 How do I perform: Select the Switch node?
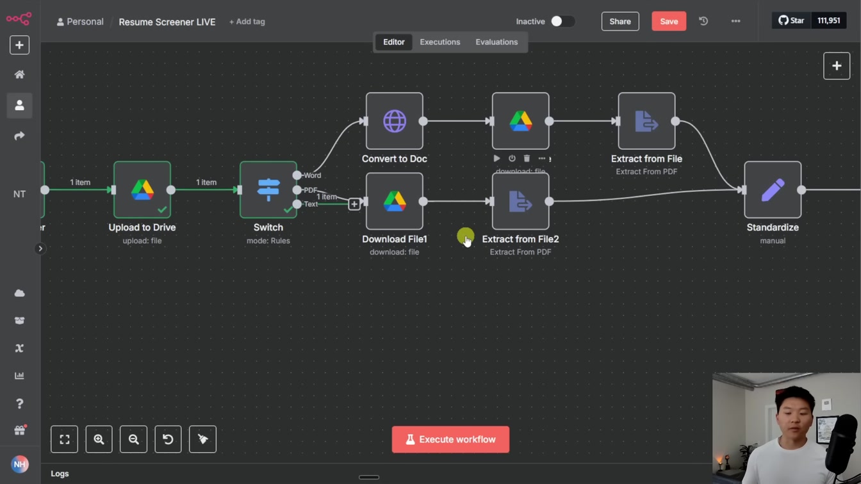tap(268, 190)
